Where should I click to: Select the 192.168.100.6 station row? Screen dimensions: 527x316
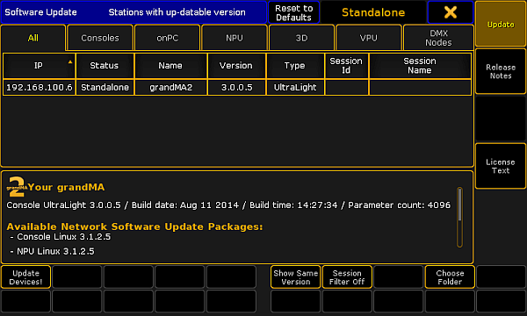coord(237,87)
